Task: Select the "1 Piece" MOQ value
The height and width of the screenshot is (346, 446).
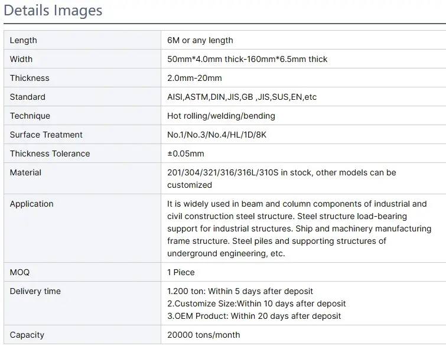Action: pos(181,272)
